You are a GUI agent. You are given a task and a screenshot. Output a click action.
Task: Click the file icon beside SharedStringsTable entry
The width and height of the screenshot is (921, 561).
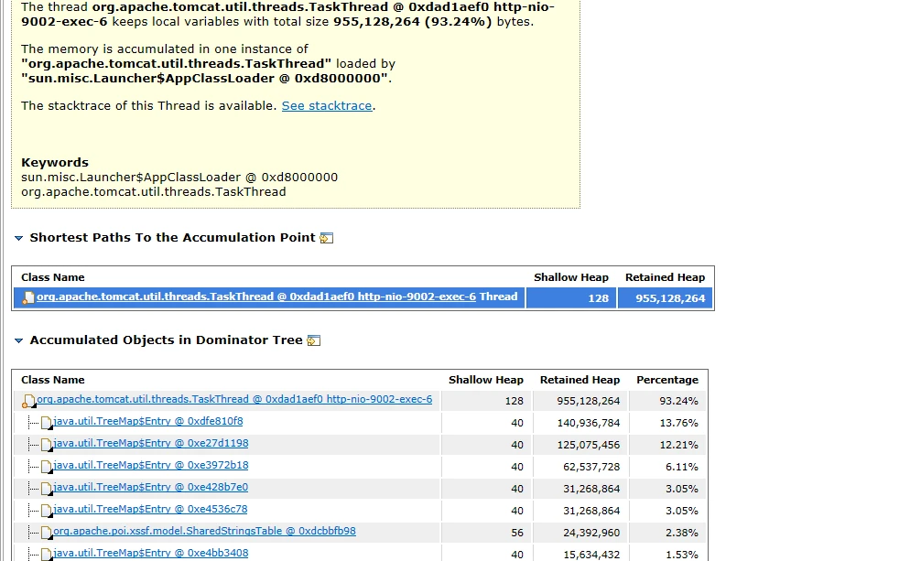coord(46,533)
